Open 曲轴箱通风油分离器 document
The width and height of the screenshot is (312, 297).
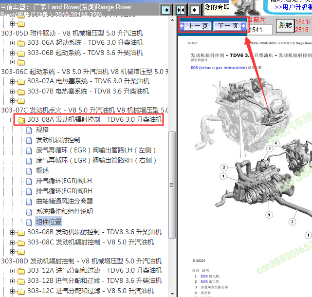tap(64, 201)
